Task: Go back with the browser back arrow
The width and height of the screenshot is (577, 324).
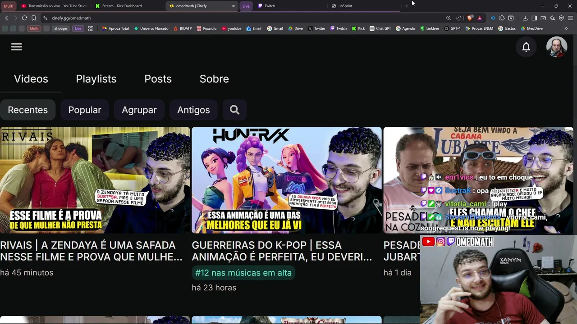Action: pos(6,18)
